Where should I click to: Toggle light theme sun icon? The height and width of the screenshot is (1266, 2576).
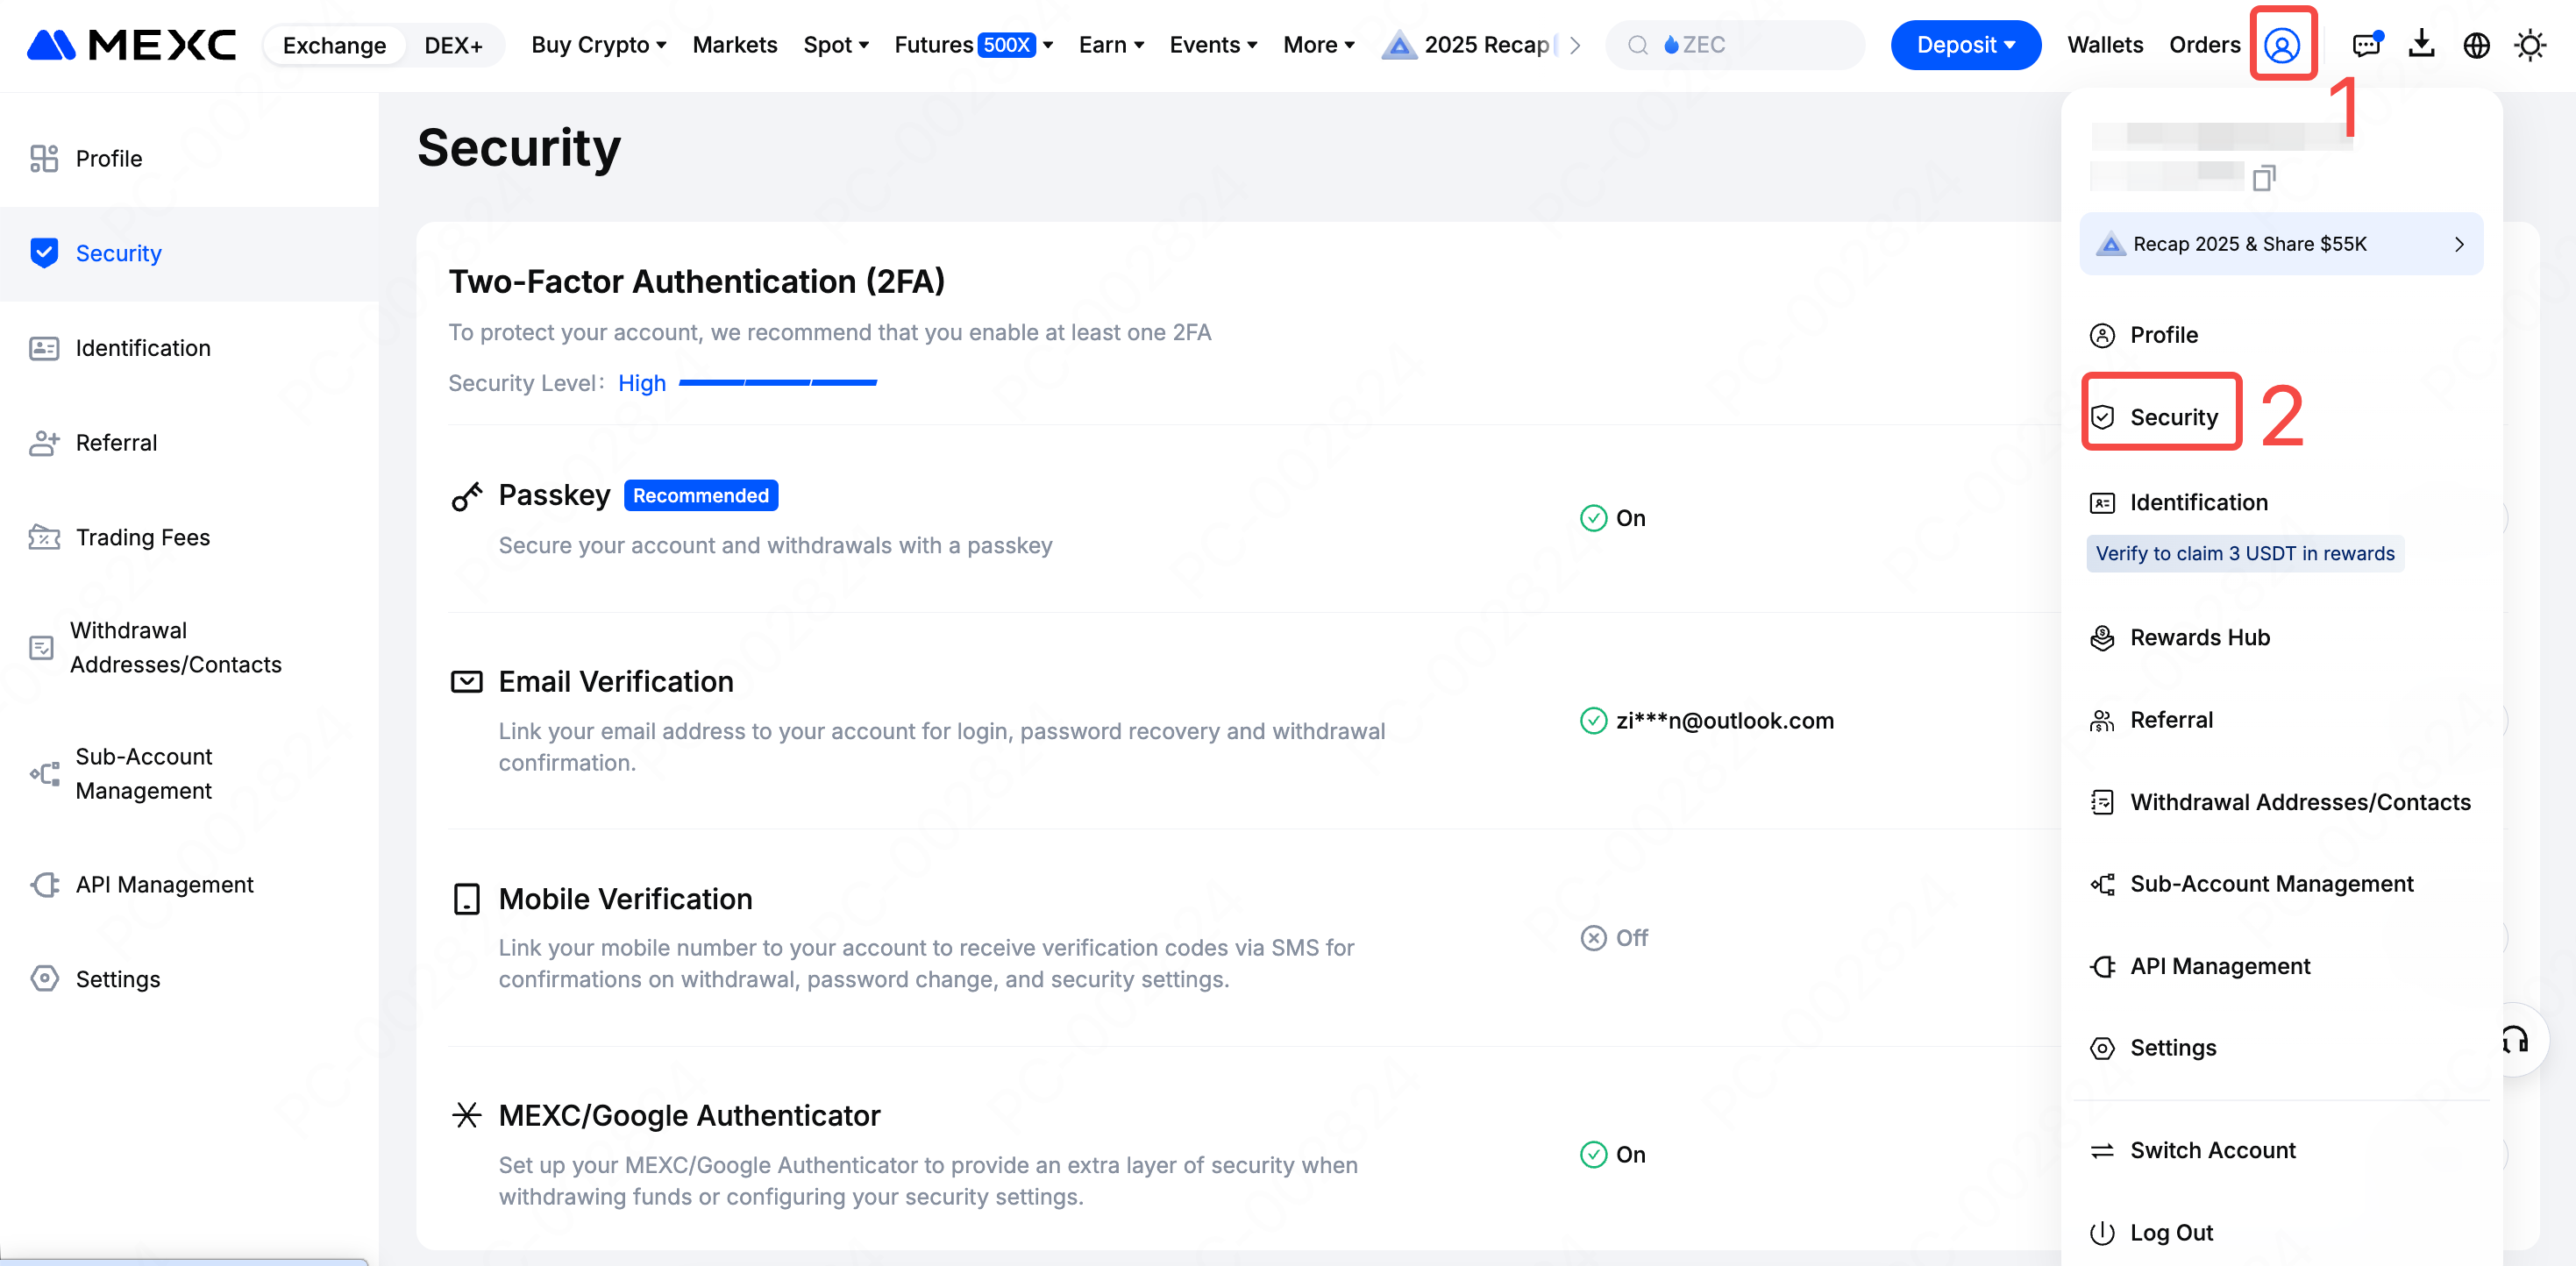(x=2530, y=45)
